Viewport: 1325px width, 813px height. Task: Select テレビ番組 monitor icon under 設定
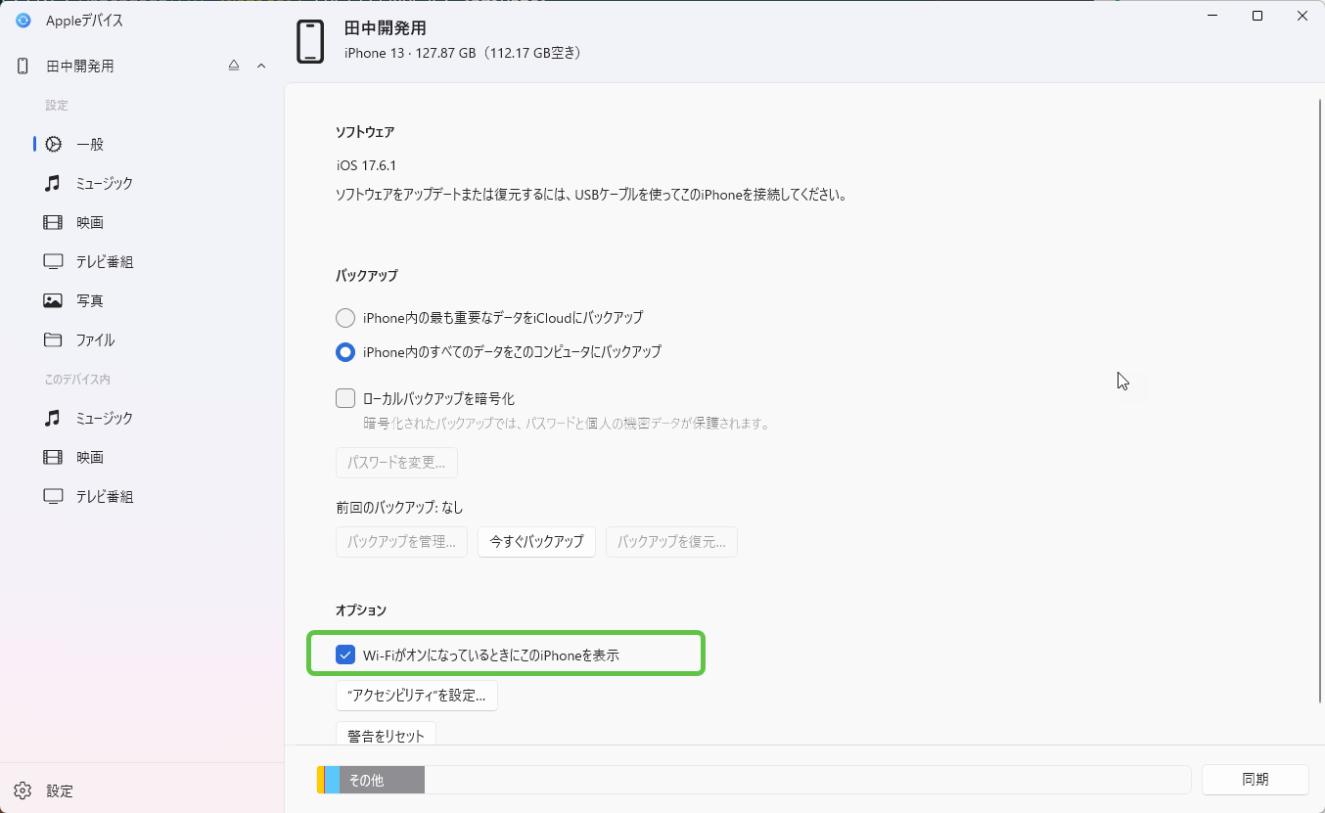pos(53,261)
